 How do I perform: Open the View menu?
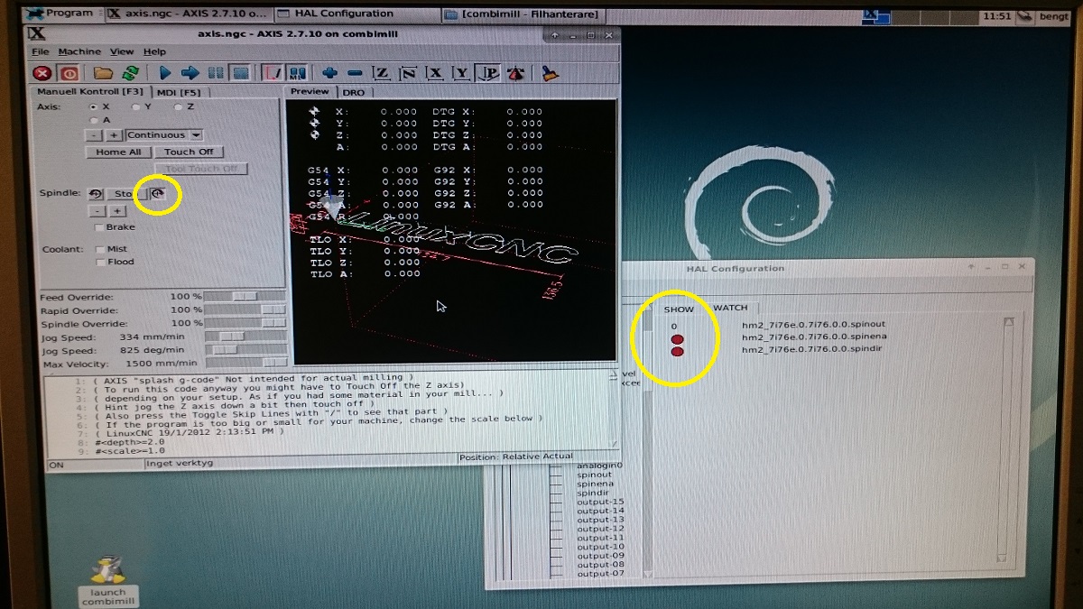pyautogui.click(x=122, y=52)
